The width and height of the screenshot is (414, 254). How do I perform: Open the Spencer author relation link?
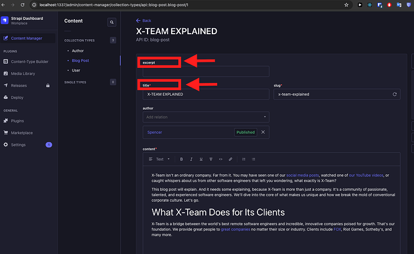[x=155, y=132]
